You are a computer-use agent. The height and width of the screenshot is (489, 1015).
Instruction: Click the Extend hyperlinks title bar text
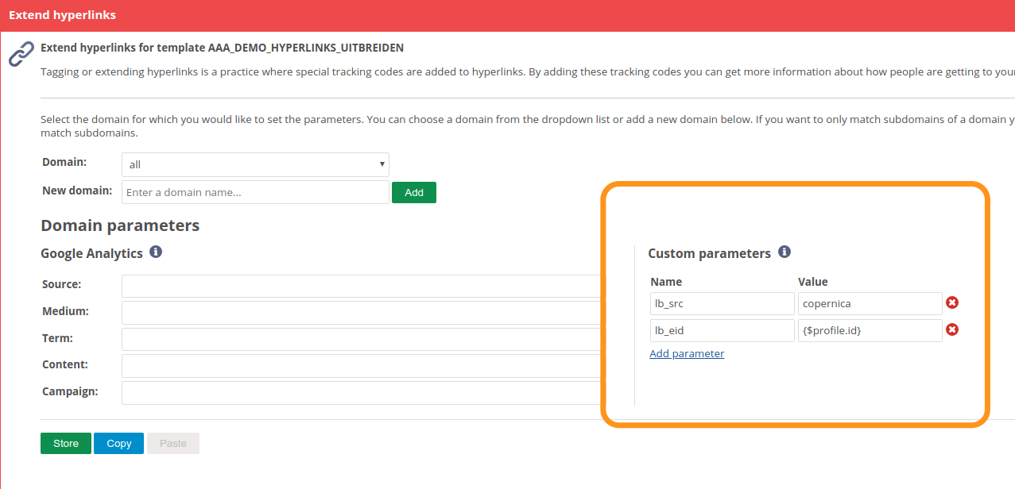[62, 15]
